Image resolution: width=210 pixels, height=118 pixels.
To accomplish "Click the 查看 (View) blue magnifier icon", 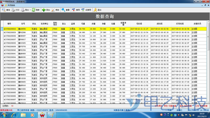I will (x=63, y=10).
